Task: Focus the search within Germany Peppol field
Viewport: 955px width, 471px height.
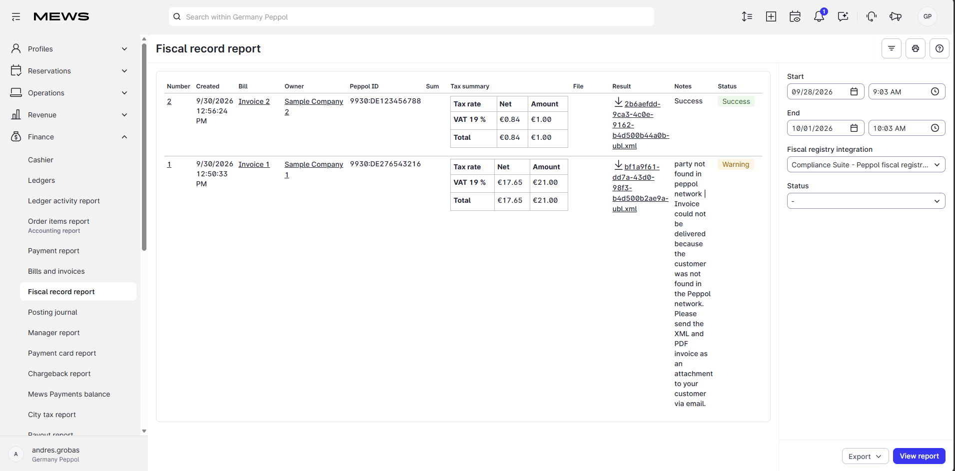Action: 411,16
